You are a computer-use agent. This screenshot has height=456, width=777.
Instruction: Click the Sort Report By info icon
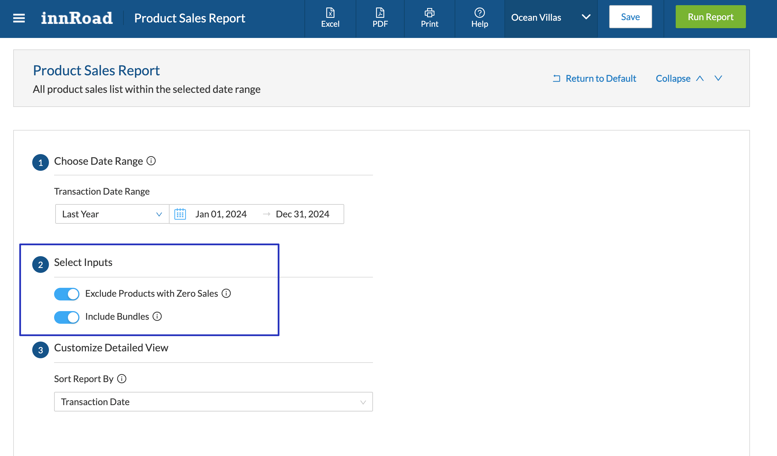122,378
